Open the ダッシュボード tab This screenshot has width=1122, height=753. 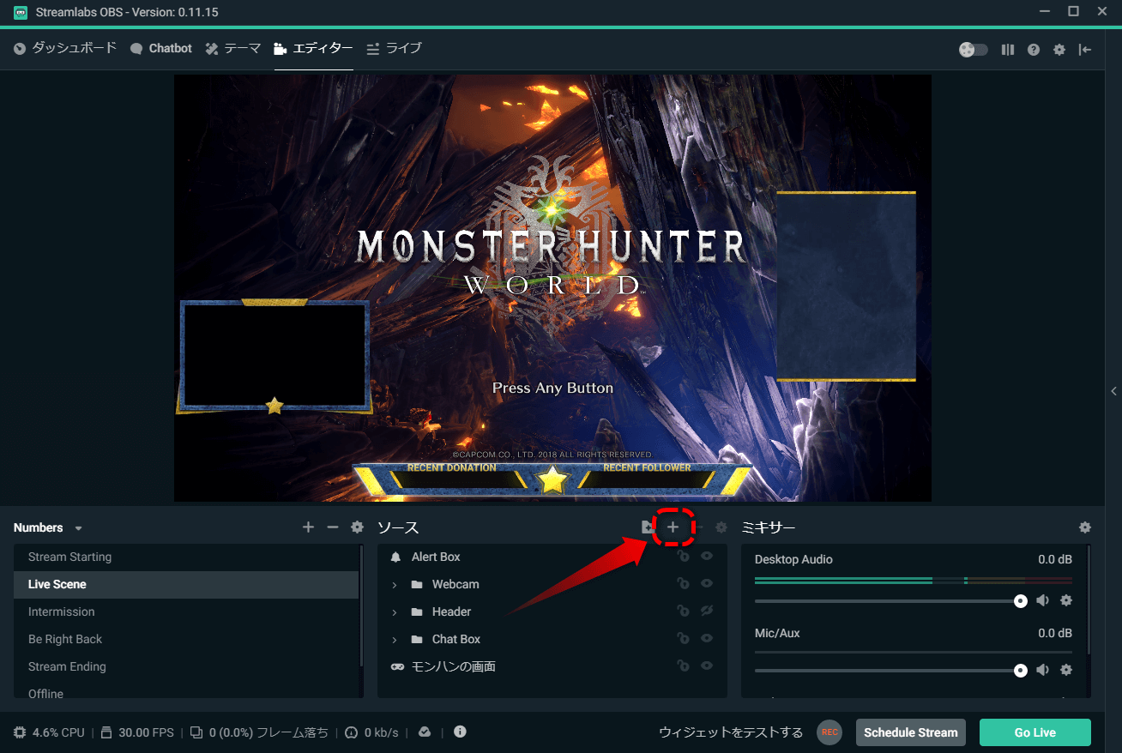coord(65,48)
